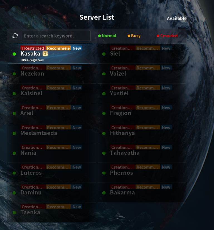Click the New tag on Kasaka server
This screenshot has height=230, width=214.
coord(77,48)
